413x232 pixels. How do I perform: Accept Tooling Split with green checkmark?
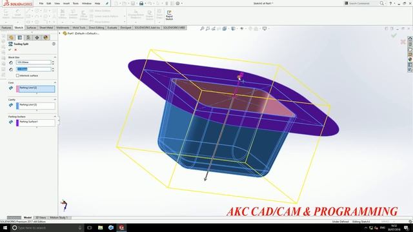pyautogui.click(x=10, y=50)
